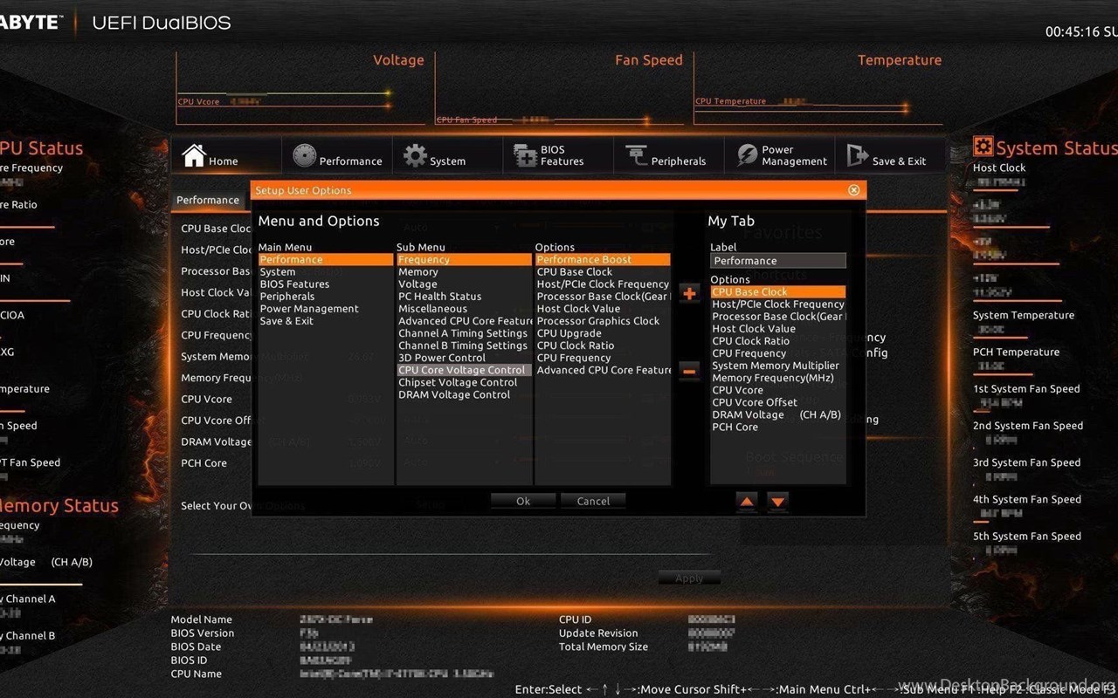Click CPU Vcore voltage graph label

point(198,102)
